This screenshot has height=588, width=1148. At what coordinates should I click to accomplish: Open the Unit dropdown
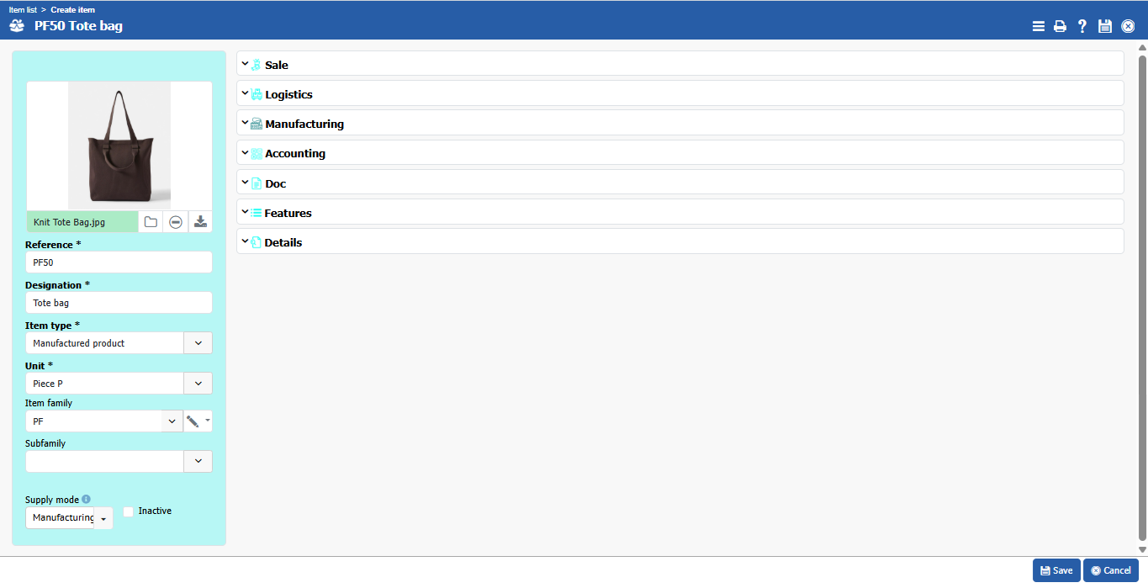pos(198,384)
